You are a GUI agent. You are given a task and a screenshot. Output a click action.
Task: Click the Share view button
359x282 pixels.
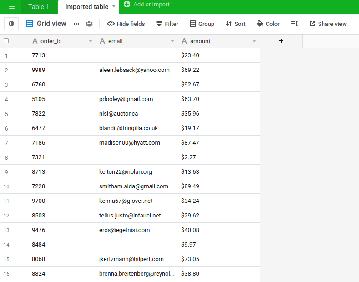click(328, 24)
